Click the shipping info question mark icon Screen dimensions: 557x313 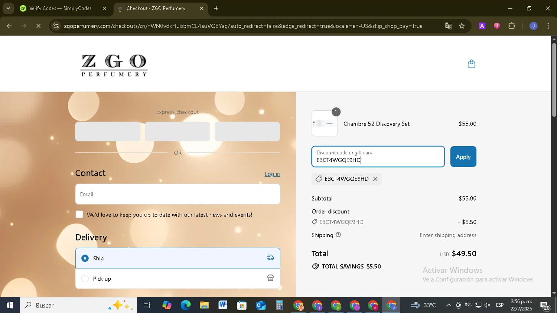338,235
